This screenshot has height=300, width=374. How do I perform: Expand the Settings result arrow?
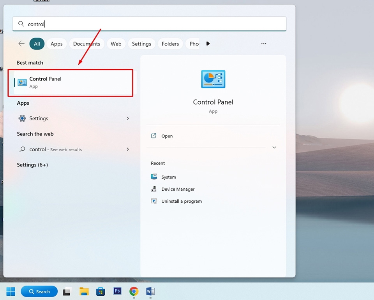[128, 118]
